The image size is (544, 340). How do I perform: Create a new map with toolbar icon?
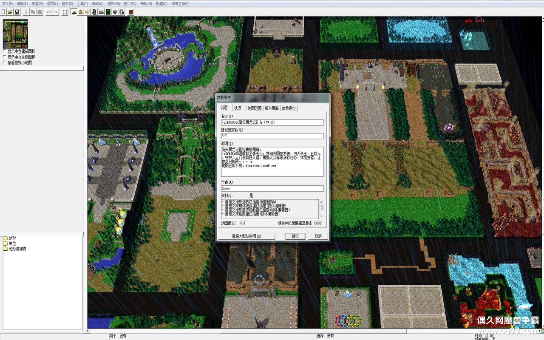pyautogui.click(x=3, y=12)
